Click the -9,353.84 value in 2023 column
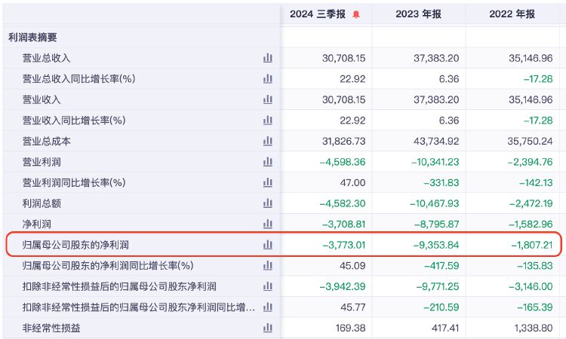 436,245
